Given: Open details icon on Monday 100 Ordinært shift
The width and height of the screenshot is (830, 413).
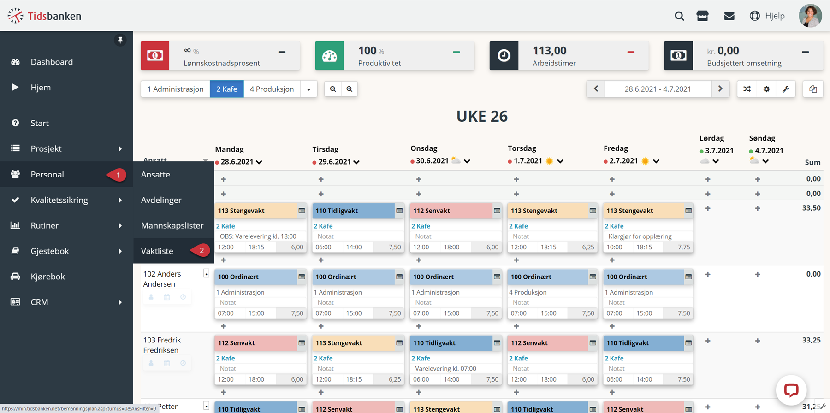Looking at the screenshot, I should [302, 277].
